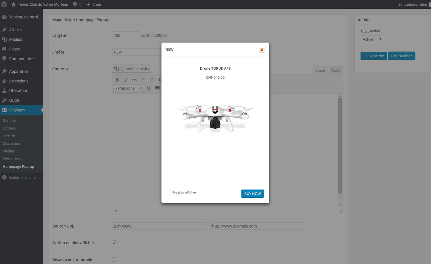The width and height of the screenshot is (431, 264).
Task: Click the BUY NOW button label field
Action: pos(159,226)
